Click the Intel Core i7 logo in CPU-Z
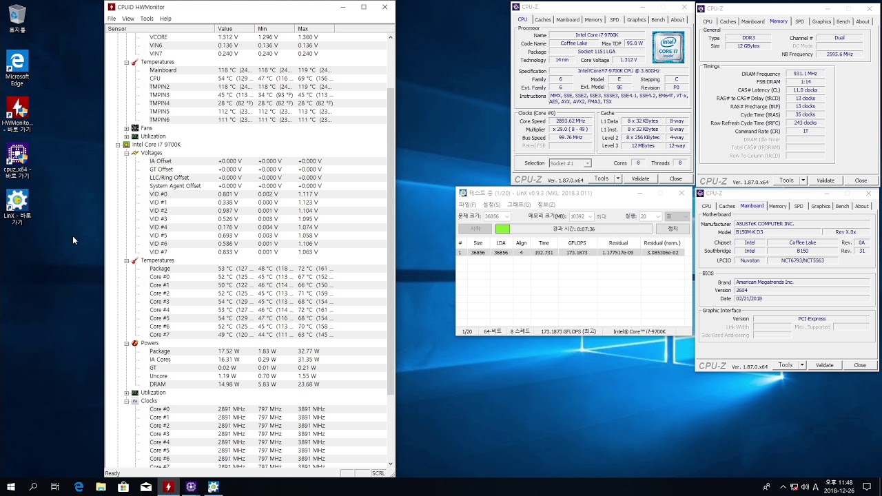Image resolution: width=882 pixels, height=496 pixels. pyautogui.click(x=668, y=47)
